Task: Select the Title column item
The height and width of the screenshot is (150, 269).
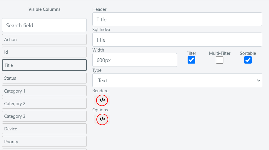Action: [44, 65]
